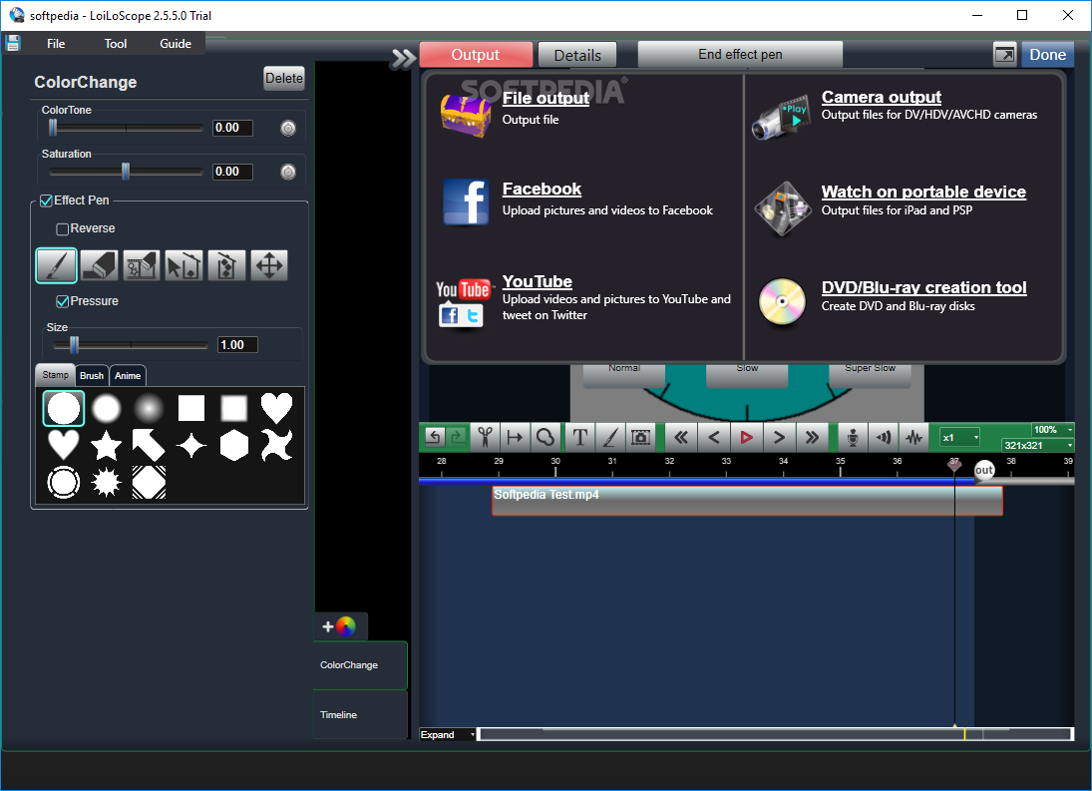The width and height of the screenshot is (1092, 791).
Task: Click the End effect pen button
Action: pyautogui.click(x=740, y=54)
